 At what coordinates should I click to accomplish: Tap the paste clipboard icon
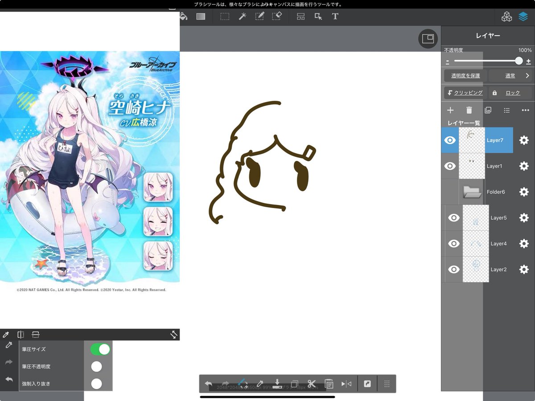[x=329, y=384]
